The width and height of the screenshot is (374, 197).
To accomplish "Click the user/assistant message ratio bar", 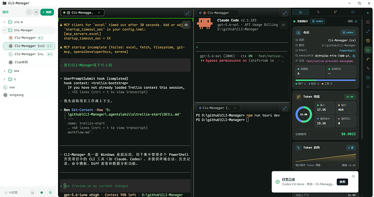I will click(x=325, y=80).
